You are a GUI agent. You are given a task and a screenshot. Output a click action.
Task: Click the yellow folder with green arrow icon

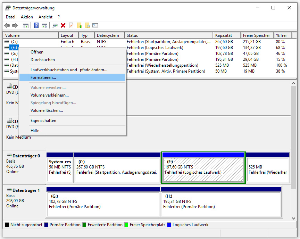[80, 25]
